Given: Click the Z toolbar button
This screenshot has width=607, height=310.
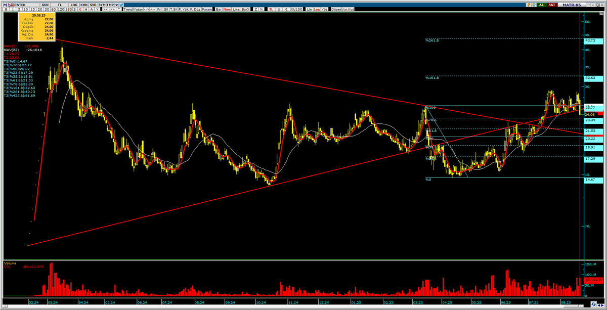Looking at the screenshot, I should coord(256,9).
